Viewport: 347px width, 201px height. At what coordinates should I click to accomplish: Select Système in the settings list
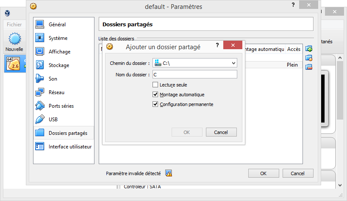click(x=58, y=38)
